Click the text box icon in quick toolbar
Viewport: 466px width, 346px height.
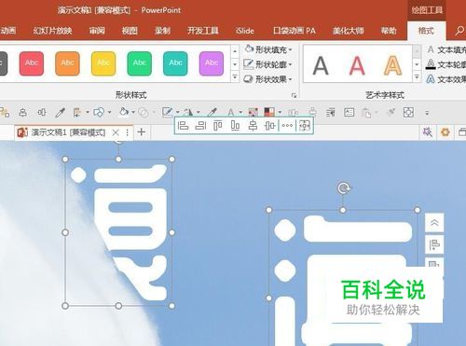[x=349, y=112]
